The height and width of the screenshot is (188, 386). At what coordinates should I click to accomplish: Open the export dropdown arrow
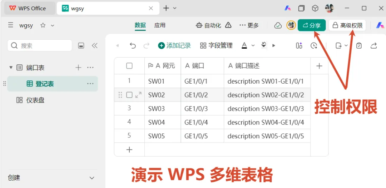tap(346, 45)
